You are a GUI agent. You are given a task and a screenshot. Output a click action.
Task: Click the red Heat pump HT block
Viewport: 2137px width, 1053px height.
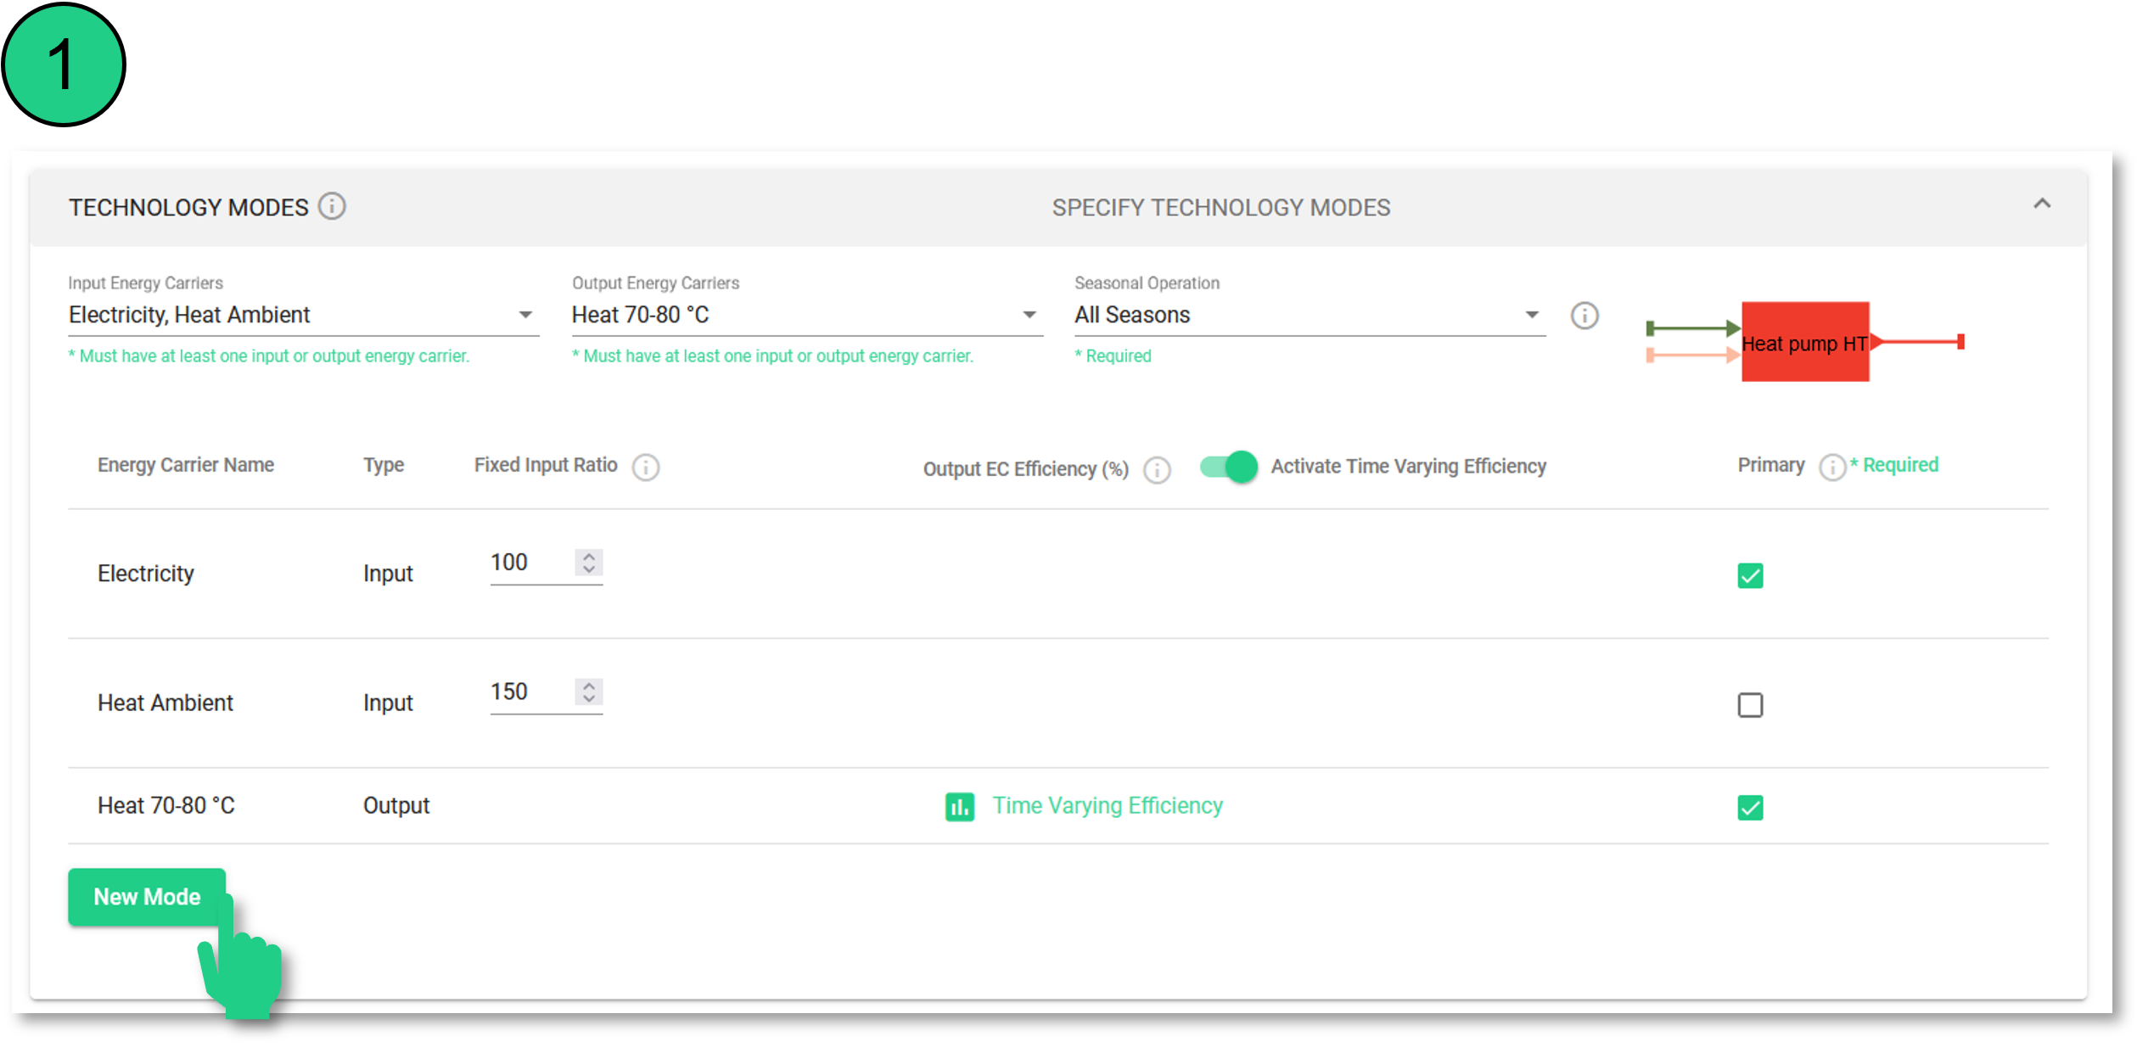(x=1804, y=342)
